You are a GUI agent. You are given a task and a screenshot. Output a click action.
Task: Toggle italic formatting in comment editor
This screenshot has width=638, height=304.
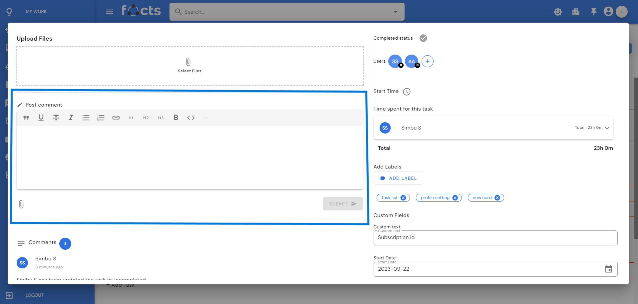pyautogui.click(x=71, y=118)
